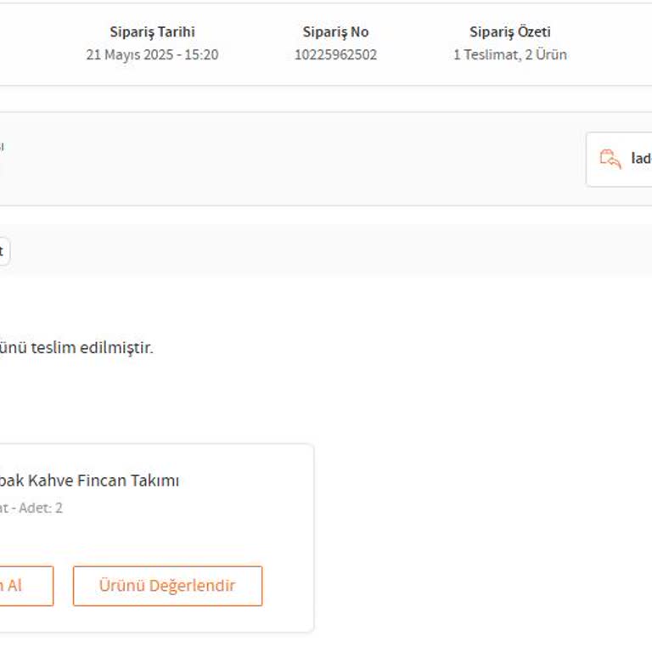
Task: Click the button ending in Al
Action: tap(26, 586)
